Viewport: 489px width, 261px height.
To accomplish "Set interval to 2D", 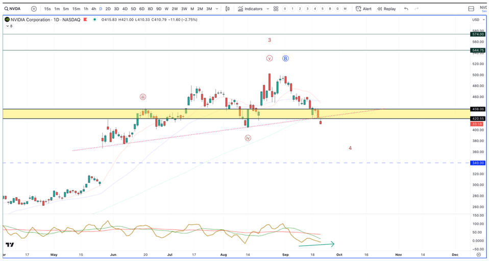I will 108,9.
